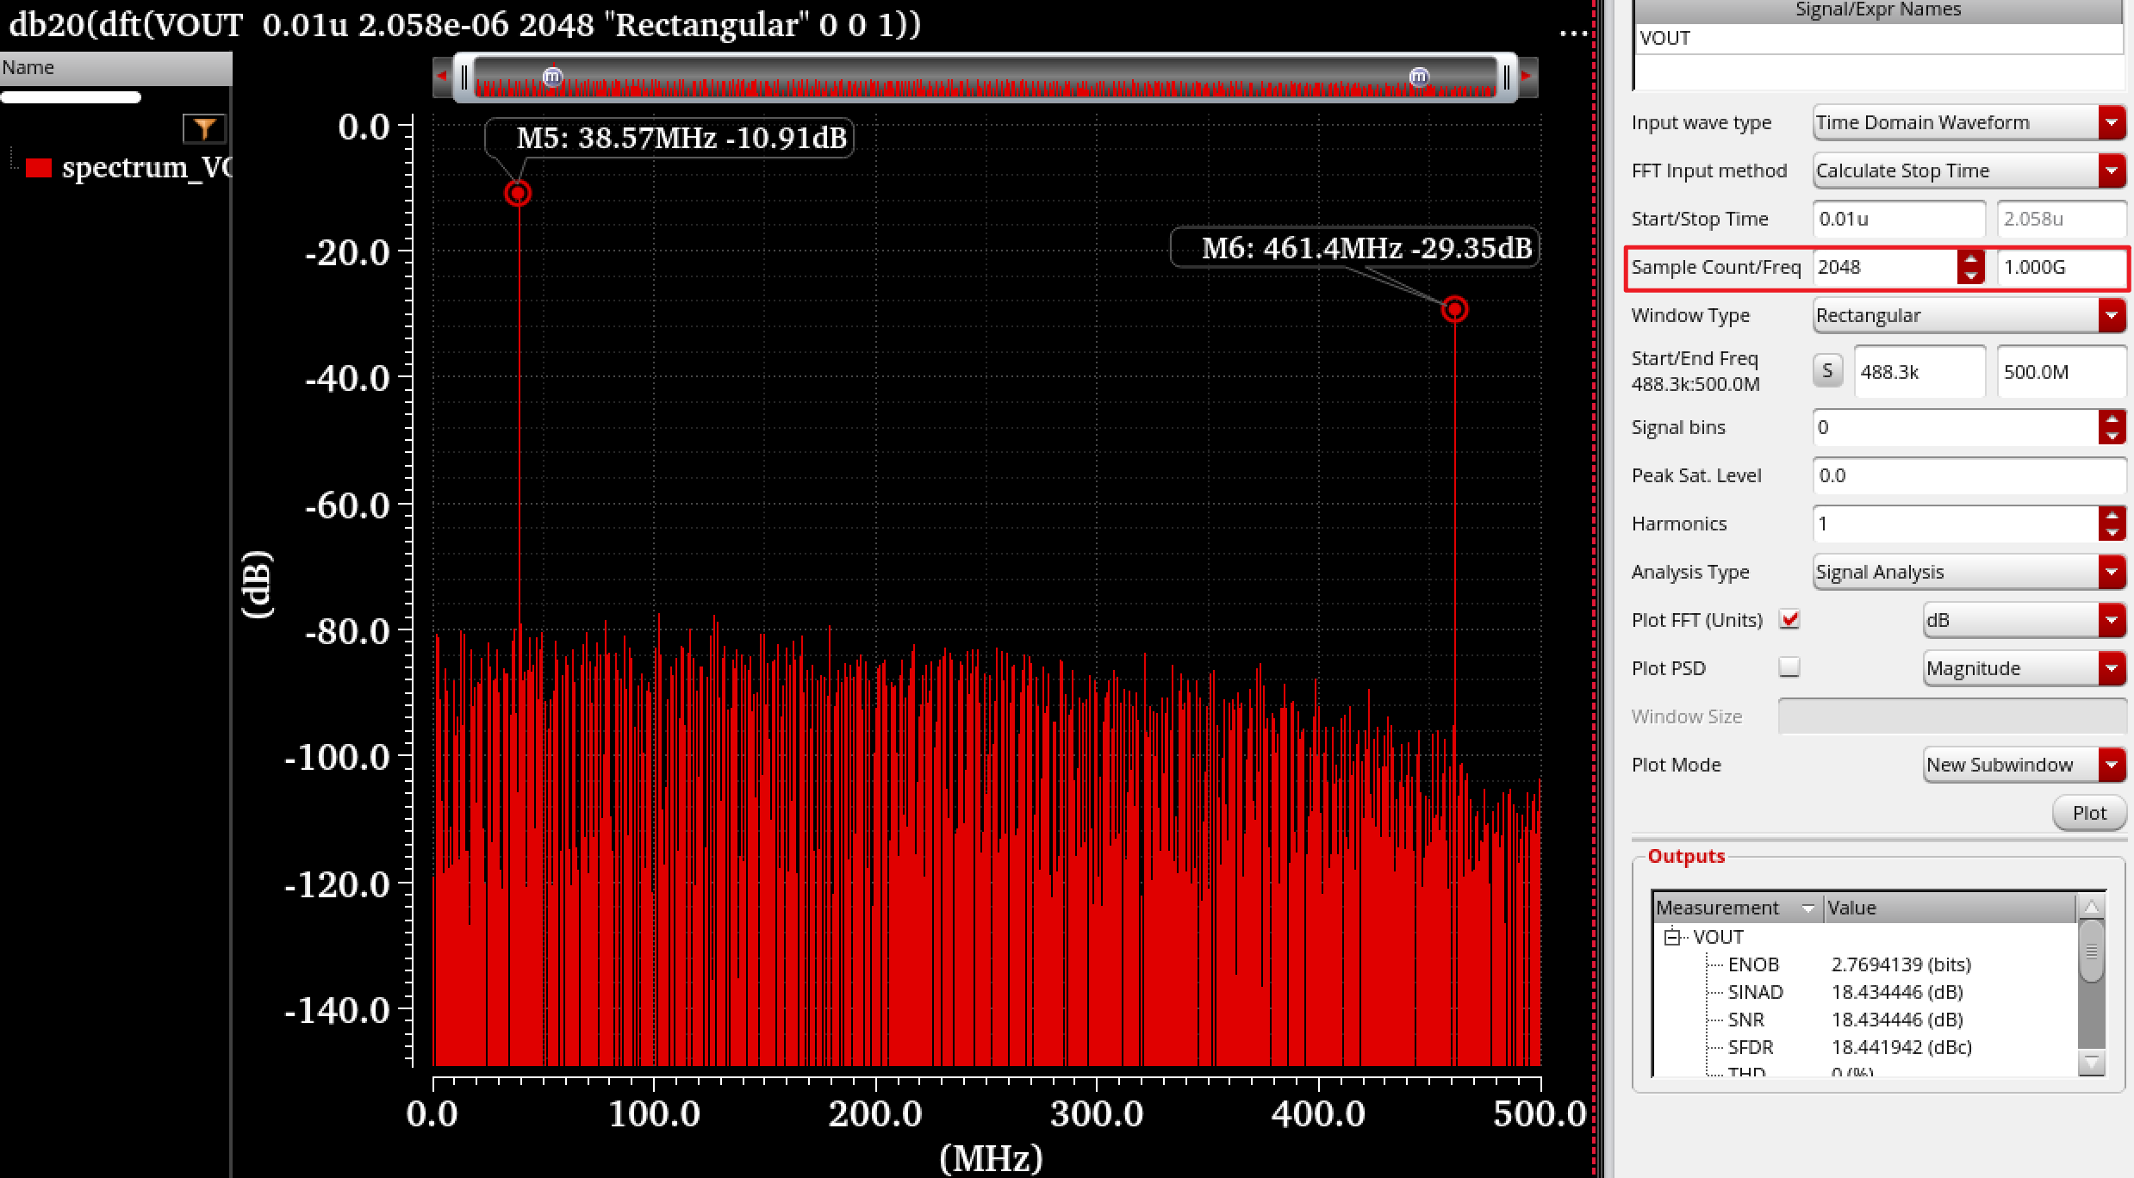The height and width of the screenshot is (1178, 2134).
Task: Click the left scroll arrow of the zoom strip
Action: pyautogui.click(x=442, y=77)
